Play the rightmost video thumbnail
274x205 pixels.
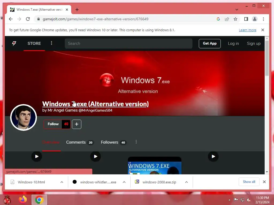(213, 156)
